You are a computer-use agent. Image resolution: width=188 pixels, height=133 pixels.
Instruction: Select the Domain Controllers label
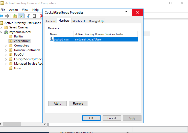click(27, 50)
